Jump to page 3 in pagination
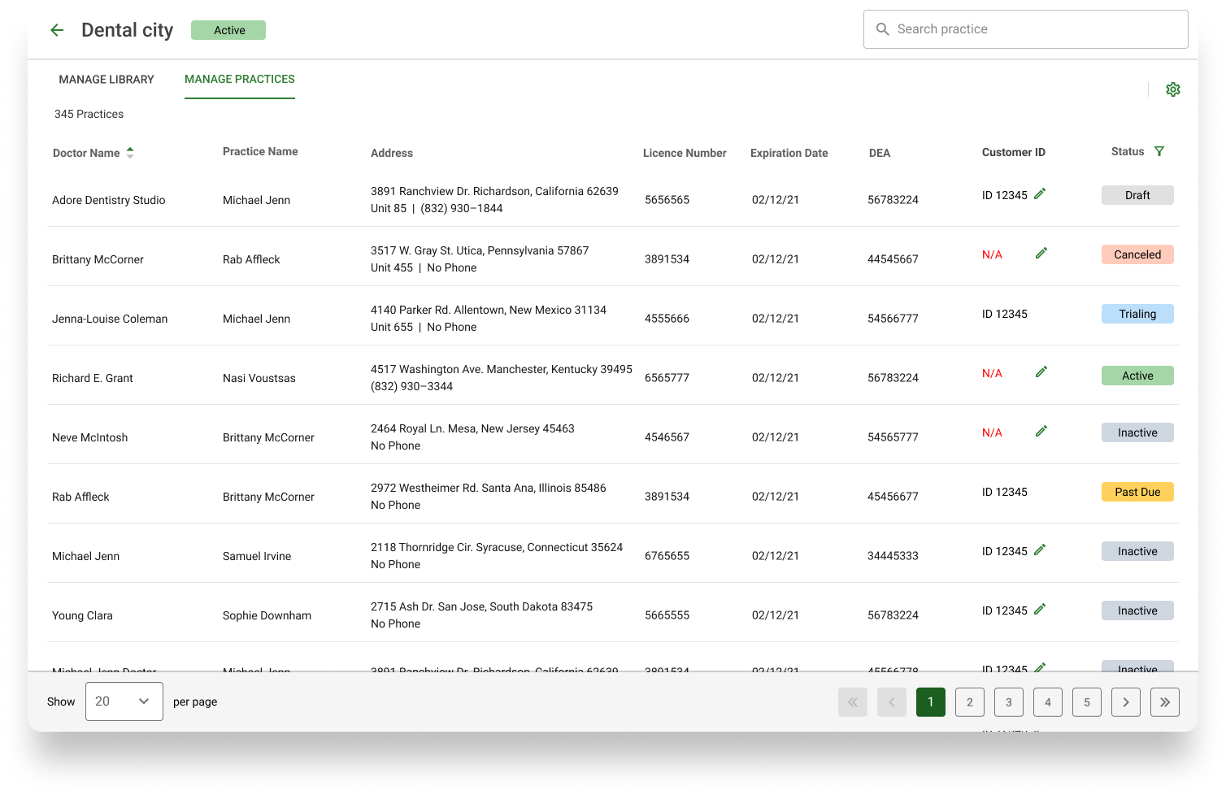Screen dimensions: 1226x795 1009,702
